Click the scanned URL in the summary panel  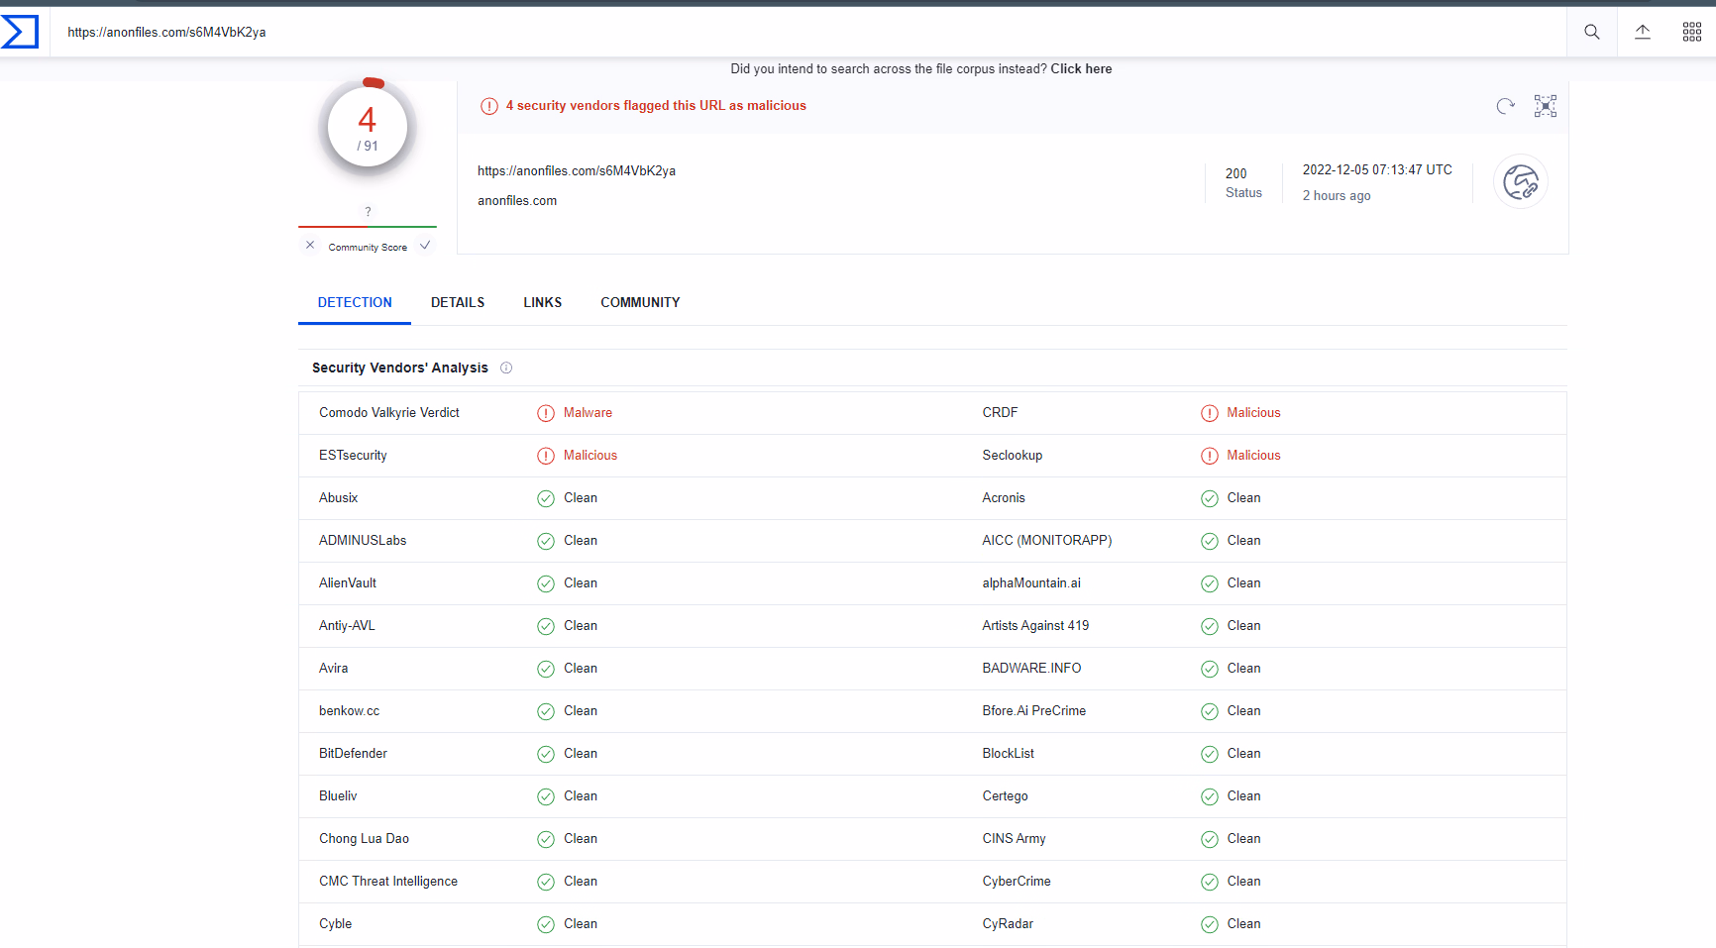pyautogui.click(x=577, y=171)
